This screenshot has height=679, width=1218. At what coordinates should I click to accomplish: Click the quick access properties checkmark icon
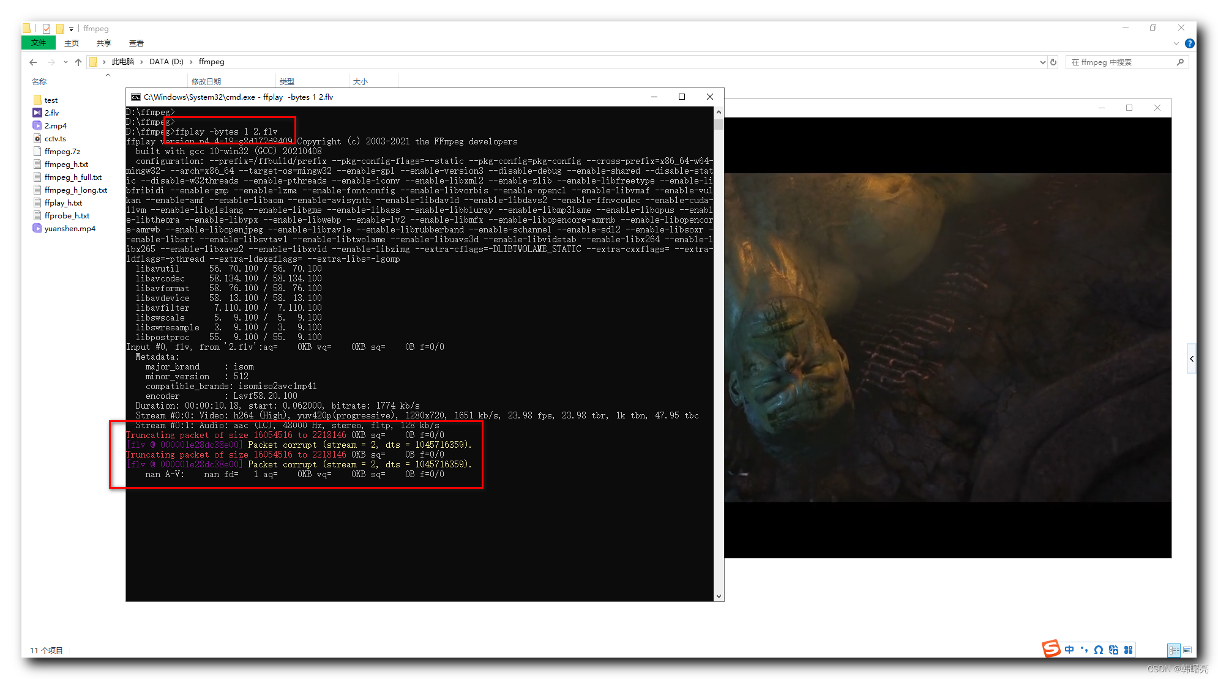pyautogui.click(x=47, y=28)
